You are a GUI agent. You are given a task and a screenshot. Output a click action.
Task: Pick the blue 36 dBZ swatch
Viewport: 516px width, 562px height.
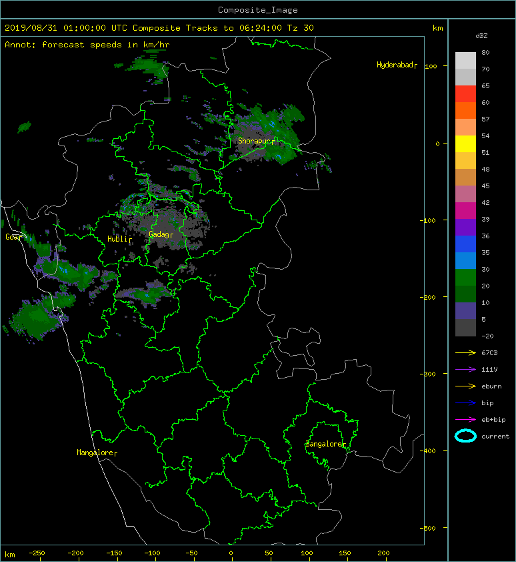coord(465,244)
